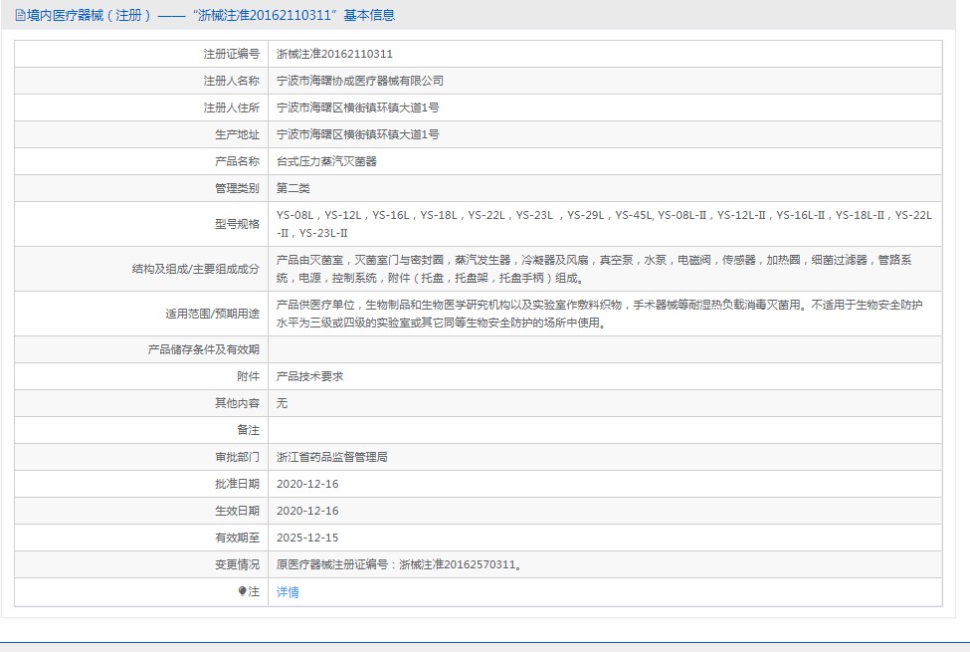Click the 注册人住所 label
This screenshot has height=652, width=970.
click(232, 108)
